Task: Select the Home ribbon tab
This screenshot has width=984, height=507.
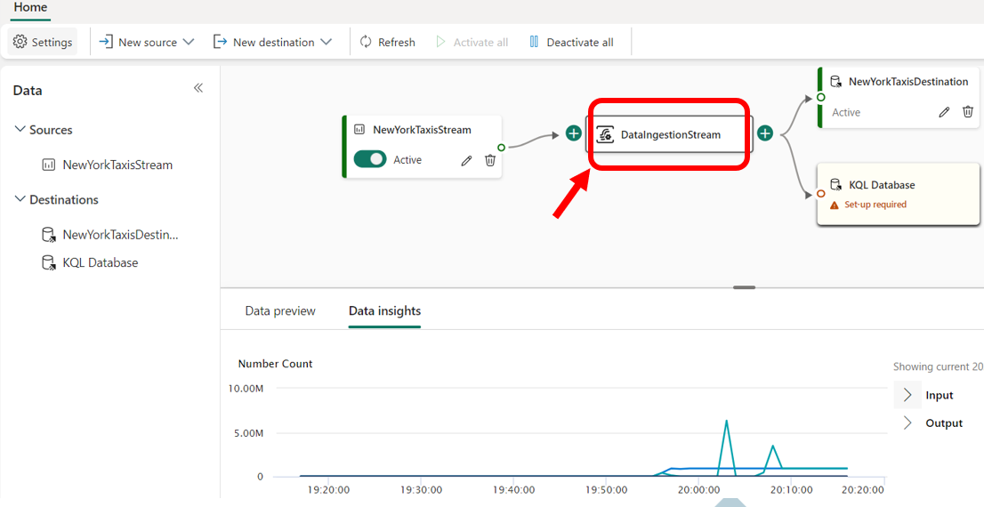Action: tap(30, 7)
